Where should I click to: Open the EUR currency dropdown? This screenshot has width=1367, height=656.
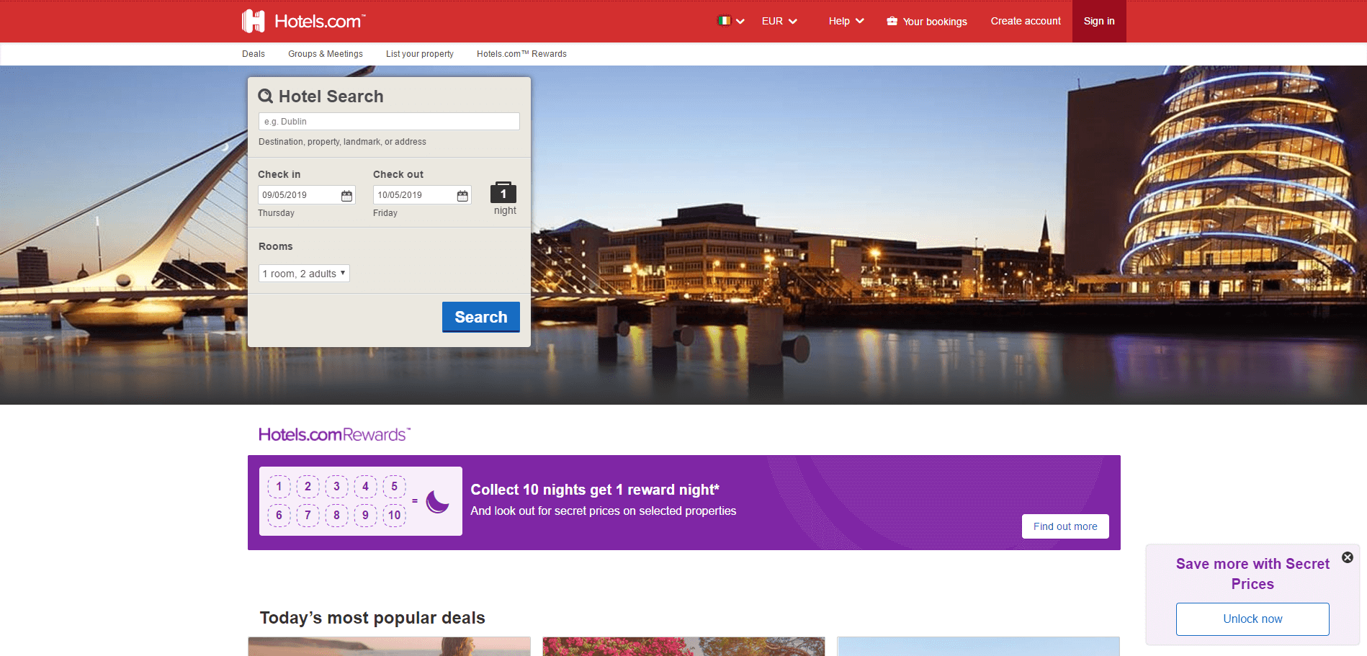pyautogui.click(x=779, y=21)
